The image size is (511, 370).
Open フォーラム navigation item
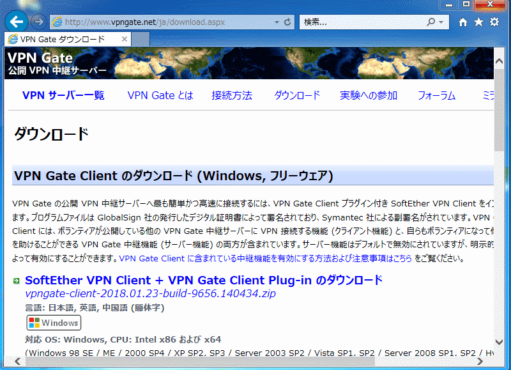(x=437, y=95)
